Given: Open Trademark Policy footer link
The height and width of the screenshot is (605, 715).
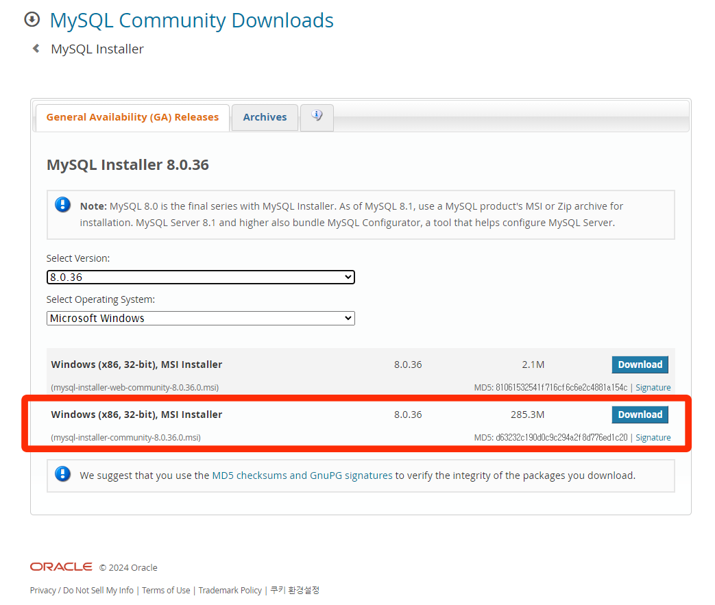Looking at the screenshot, I should (230, 591).
